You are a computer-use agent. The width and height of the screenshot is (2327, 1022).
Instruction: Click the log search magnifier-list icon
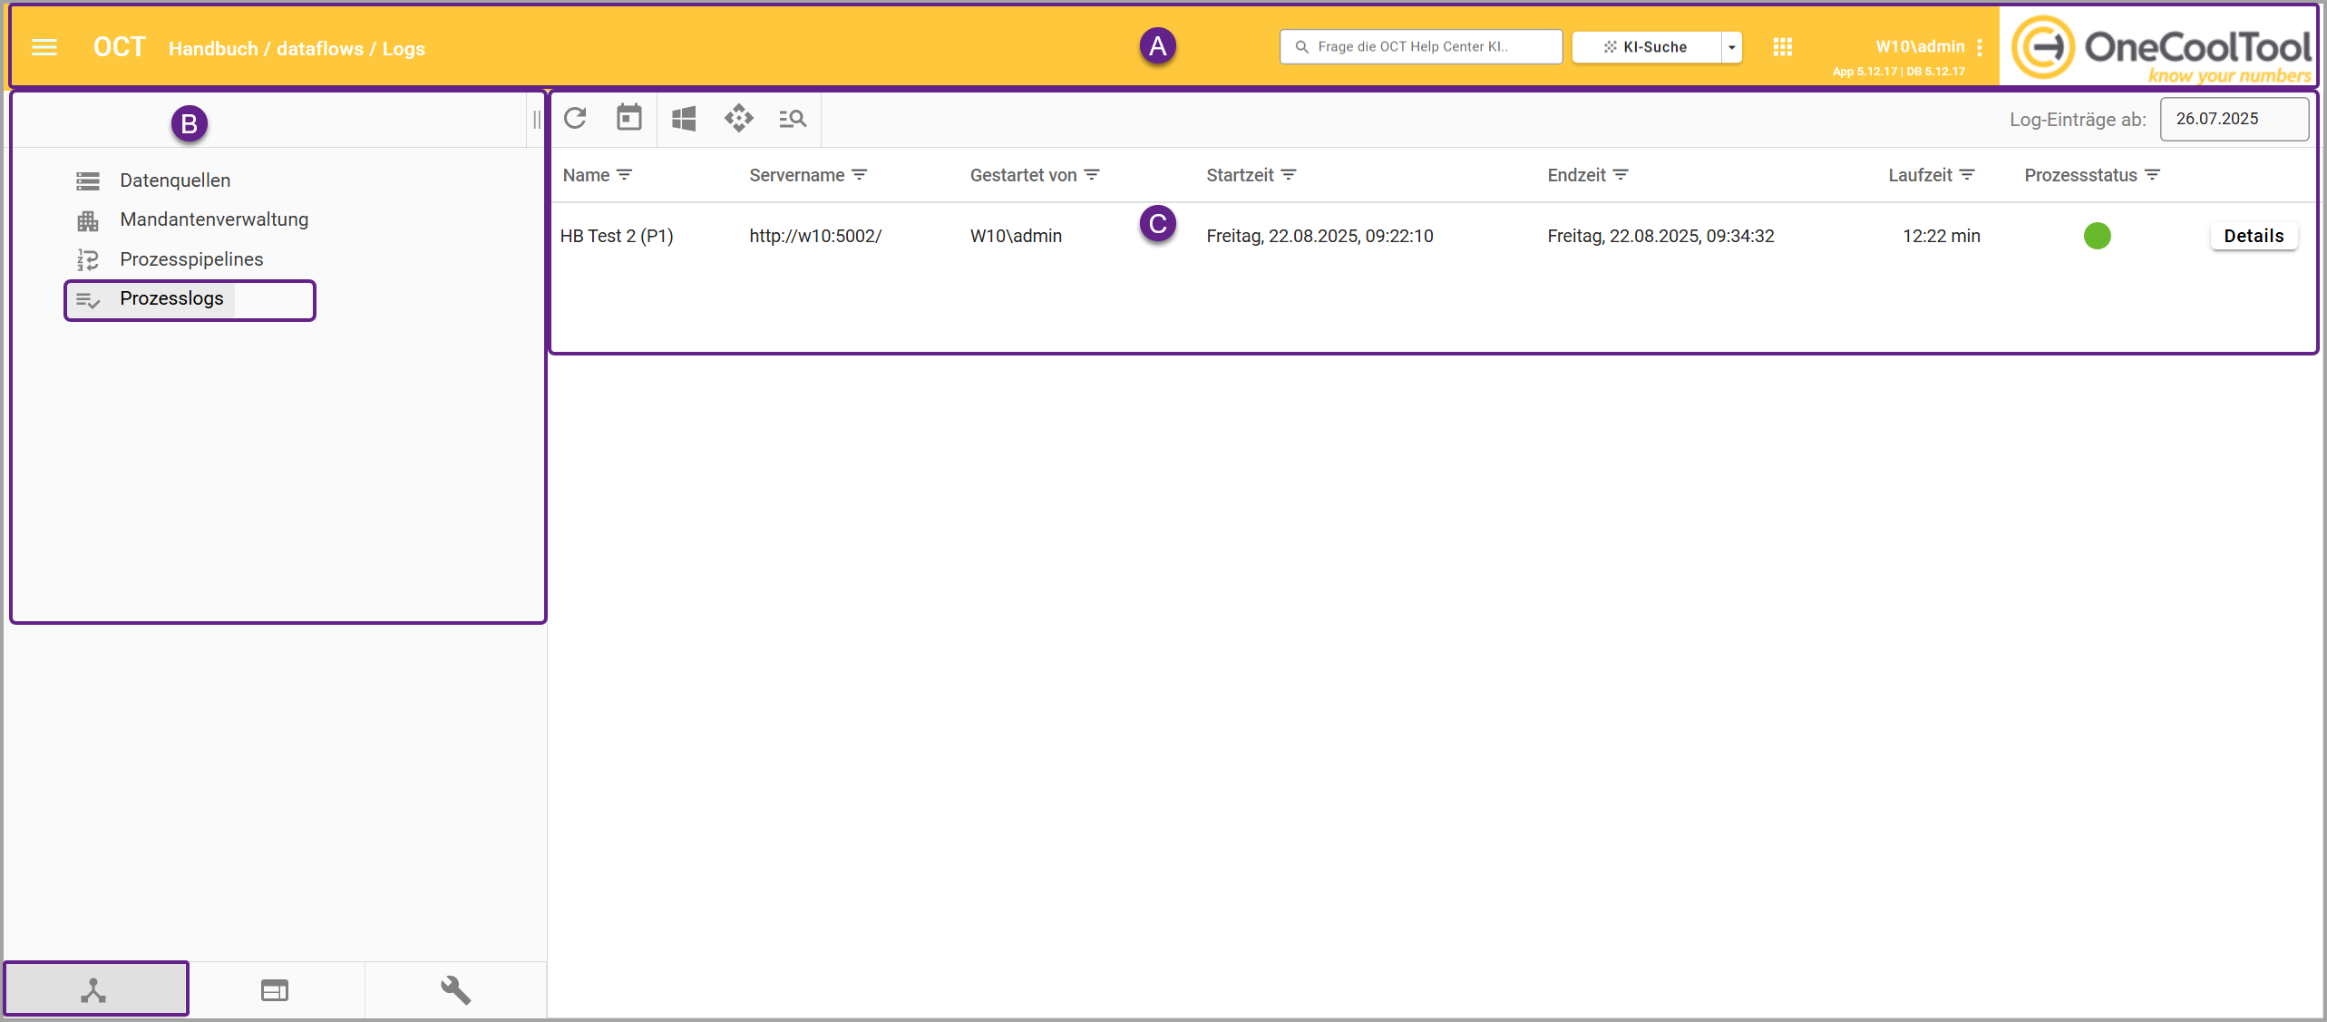(x=792, y=119)
